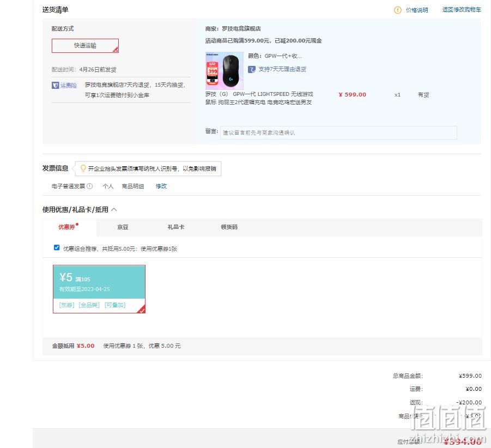Select 快递运输 delivery method
Viewport: 491px width, 448px height.
(x=85, y=46)
